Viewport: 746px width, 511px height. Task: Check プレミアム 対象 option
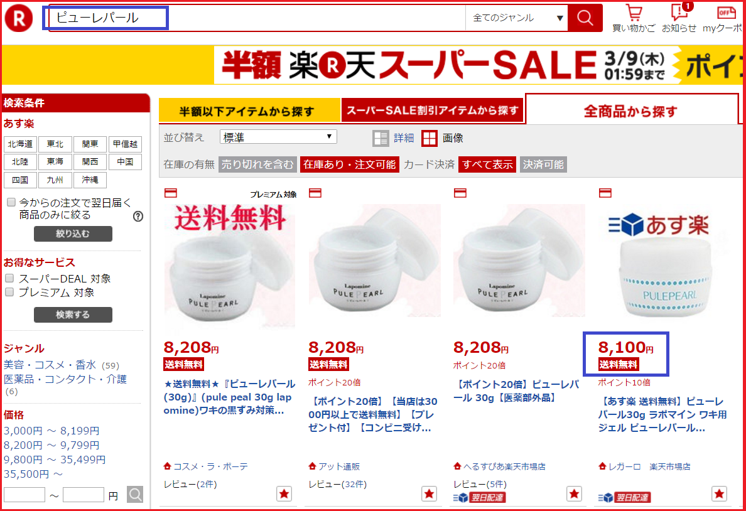point(9,292)
